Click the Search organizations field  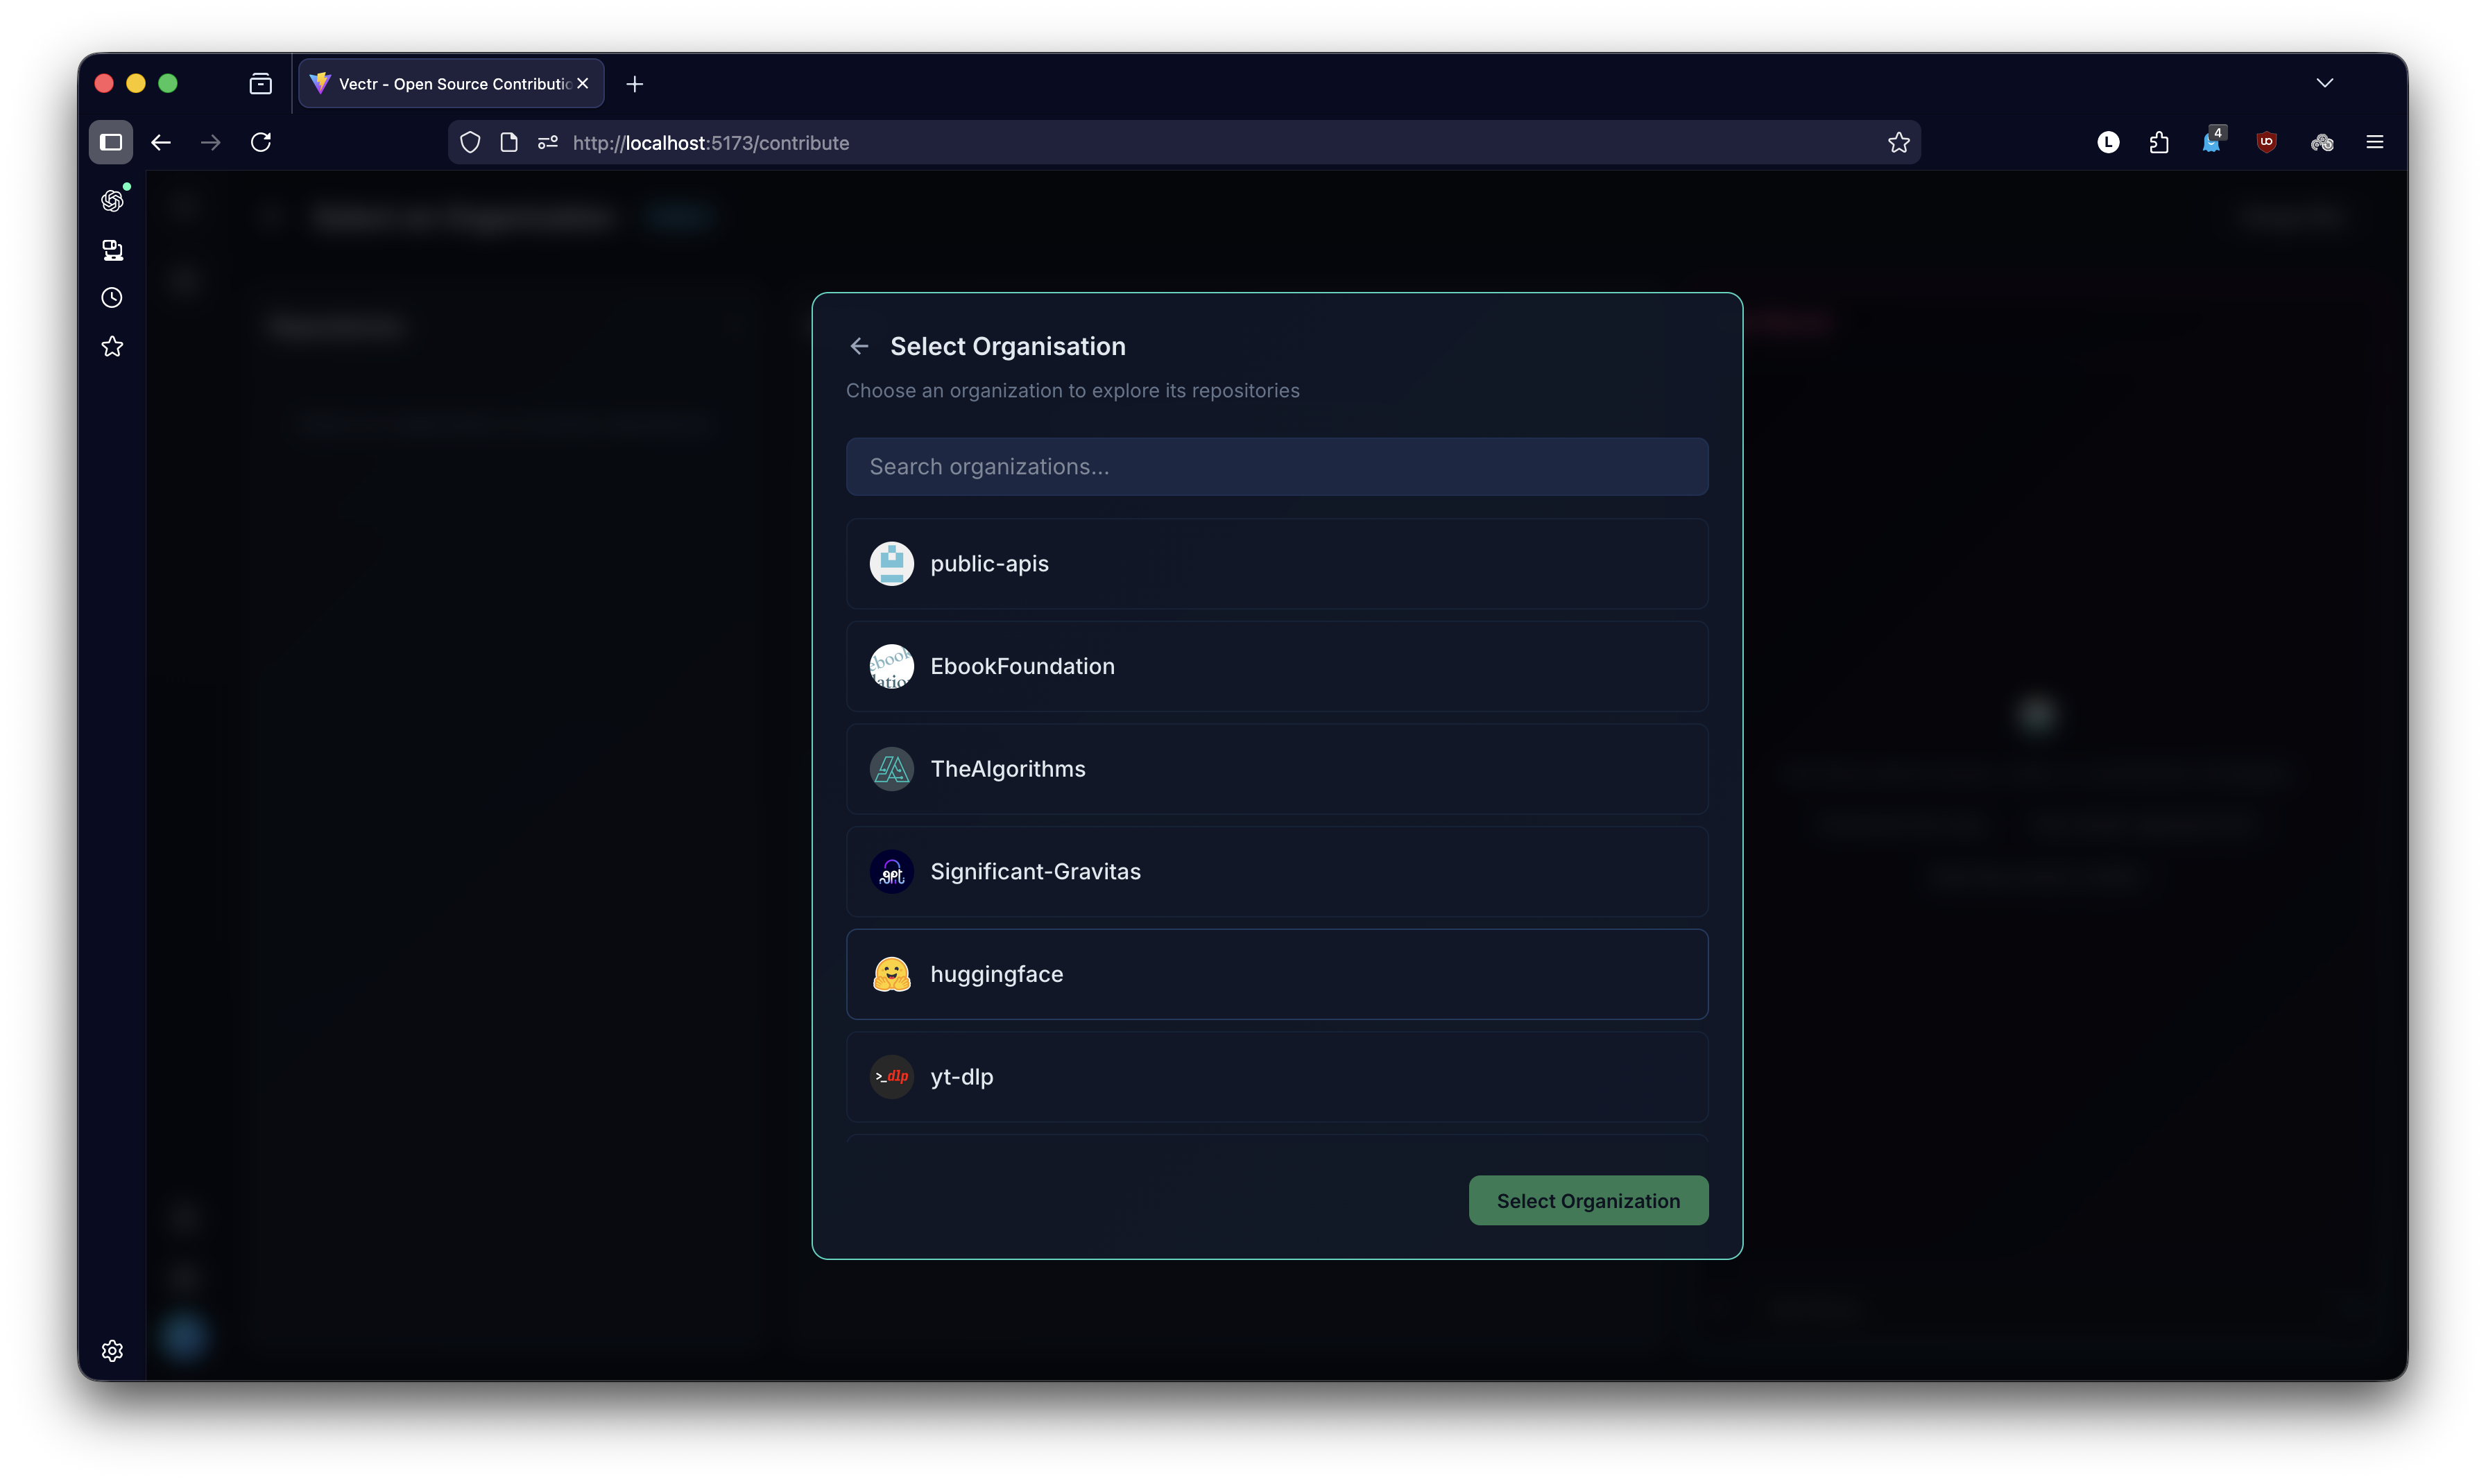1276,466
